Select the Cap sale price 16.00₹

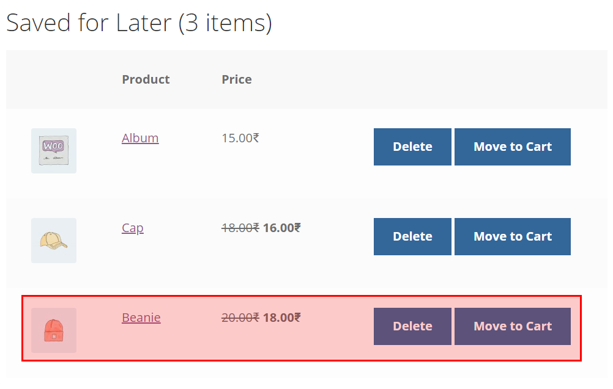point(282,228)
